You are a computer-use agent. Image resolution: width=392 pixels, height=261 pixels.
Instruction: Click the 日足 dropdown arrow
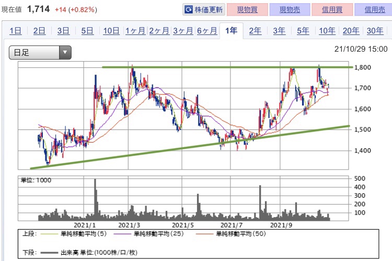[65, 52]
